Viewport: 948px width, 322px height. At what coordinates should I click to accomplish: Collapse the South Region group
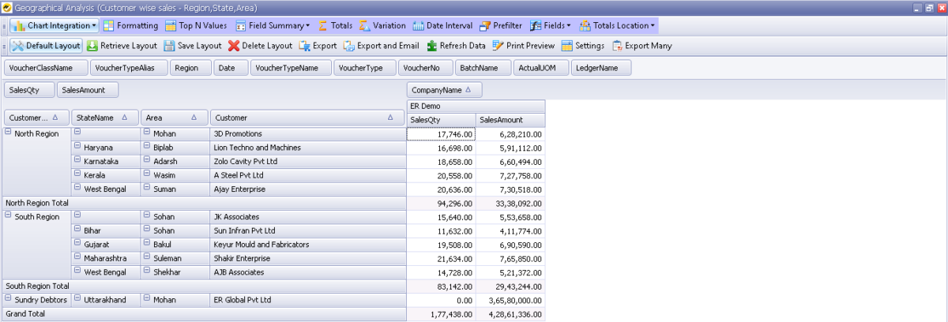click(x=8, y=216)
